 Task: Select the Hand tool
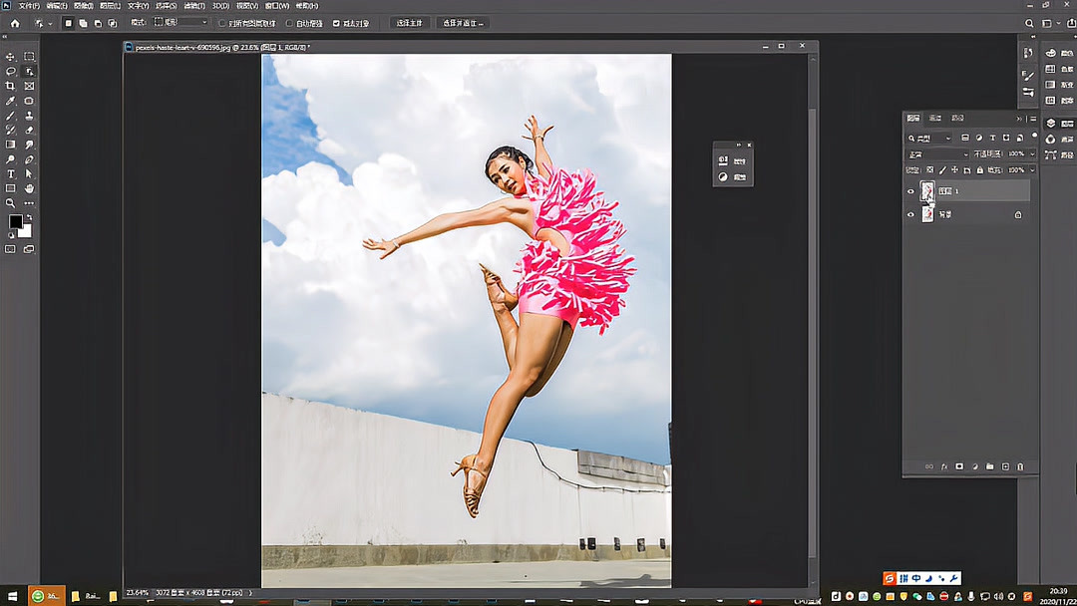[29, 188]
